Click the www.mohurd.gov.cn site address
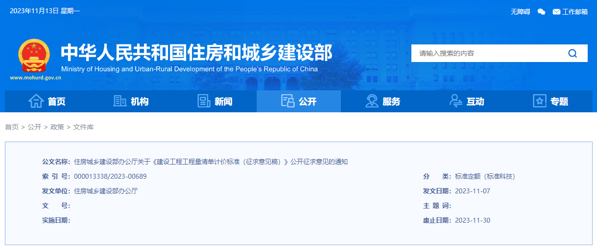This screenshot has width=597, height=250. coord(34,78)
